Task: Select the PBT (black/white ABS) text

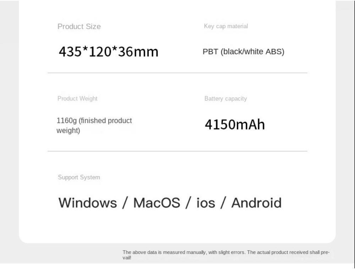Action: (243, 52)
